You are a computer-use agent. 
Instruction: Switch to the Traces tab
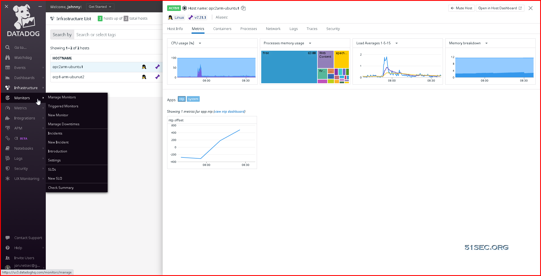(312, 29)
